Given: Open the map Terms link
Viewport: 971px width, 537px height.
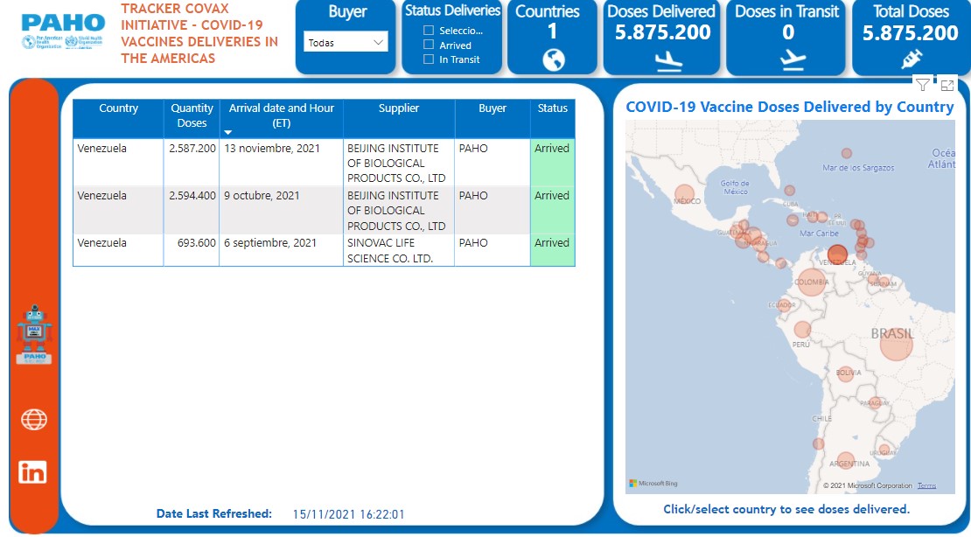Looking at the screenshot, I should 926,485.
